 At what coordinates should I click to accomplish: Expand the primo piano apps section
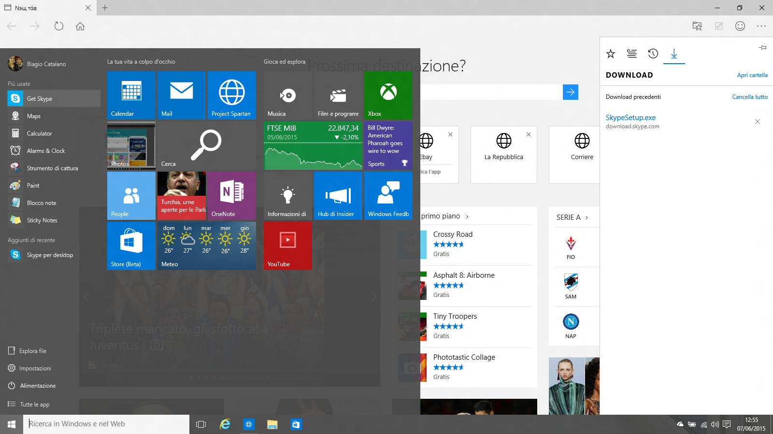coord(445,216)
